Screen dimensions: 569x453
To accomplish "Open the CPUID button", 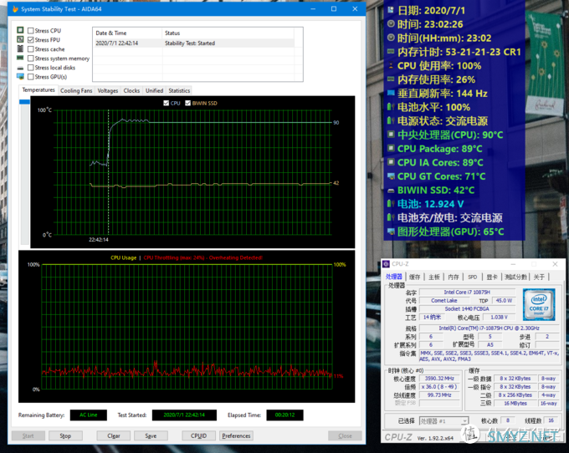I will click(198, 435).
